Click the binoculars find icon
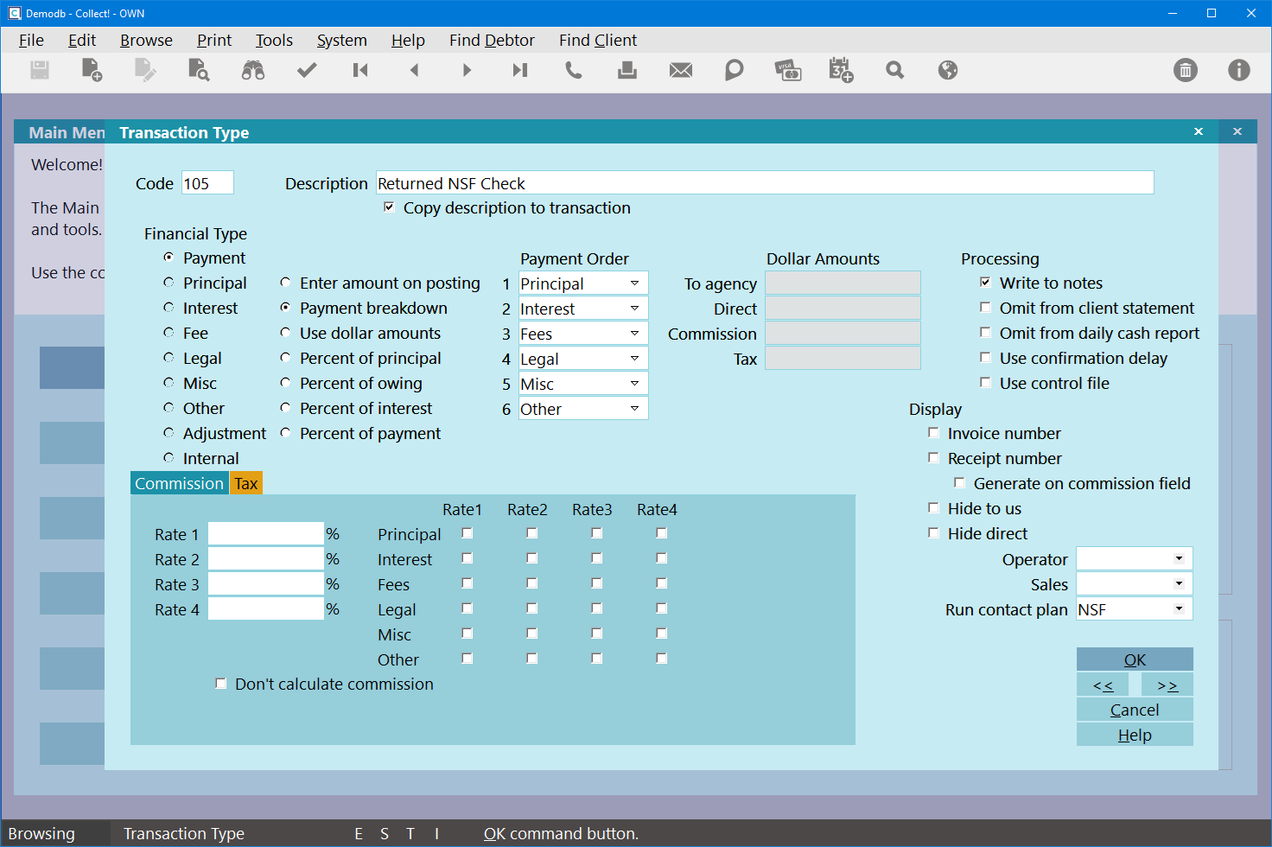 pos(252,70)
